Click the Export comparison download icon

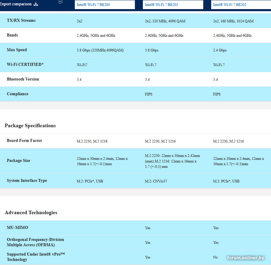(36, 4)
